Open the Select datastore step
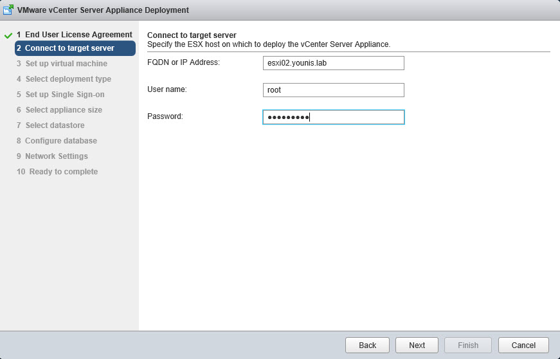560x359 pixels. tap(50, 125)
